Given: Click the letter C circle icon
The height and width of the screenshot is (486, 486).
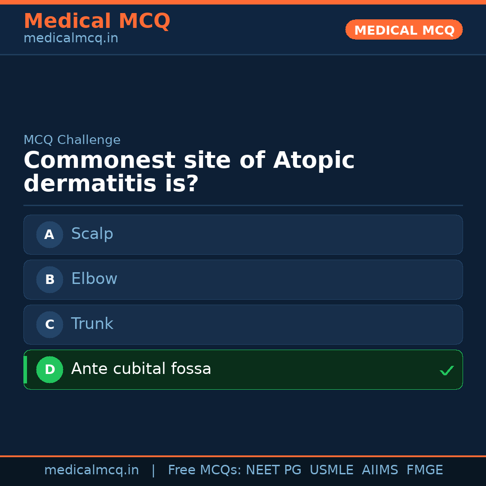Looking at the screenshot, I should (x=49, y=324).
